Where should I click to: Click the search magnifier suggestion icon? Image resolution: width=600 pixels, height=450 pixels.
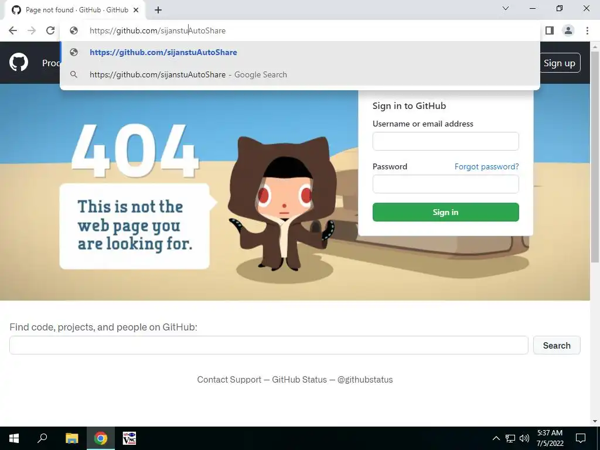point(74,74)
